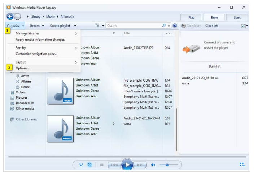
Task: Select track I don't wanna lose you
Action: tap(142, 91)
